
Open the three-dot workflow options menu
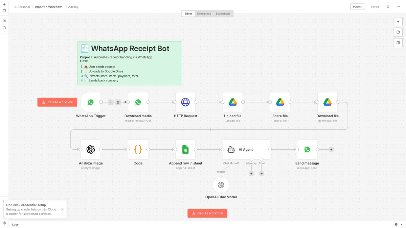point(399,7)
